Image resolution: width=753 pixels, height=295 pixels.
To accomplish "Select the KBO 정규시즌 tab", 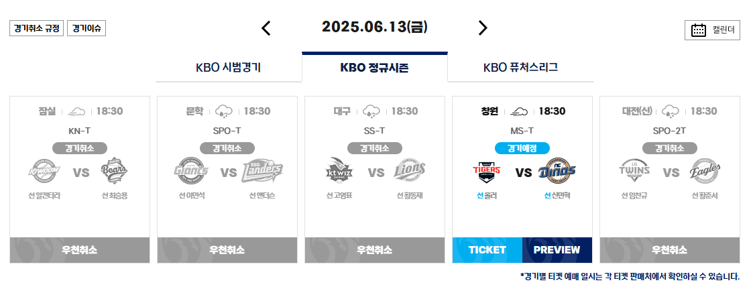I will 375,67.
